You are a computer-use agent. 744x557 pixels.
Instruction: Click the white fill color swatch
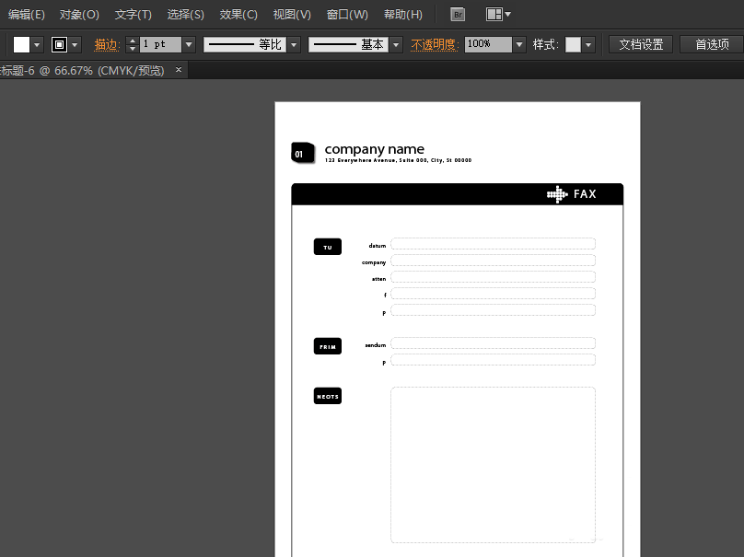tap(21, 44)
